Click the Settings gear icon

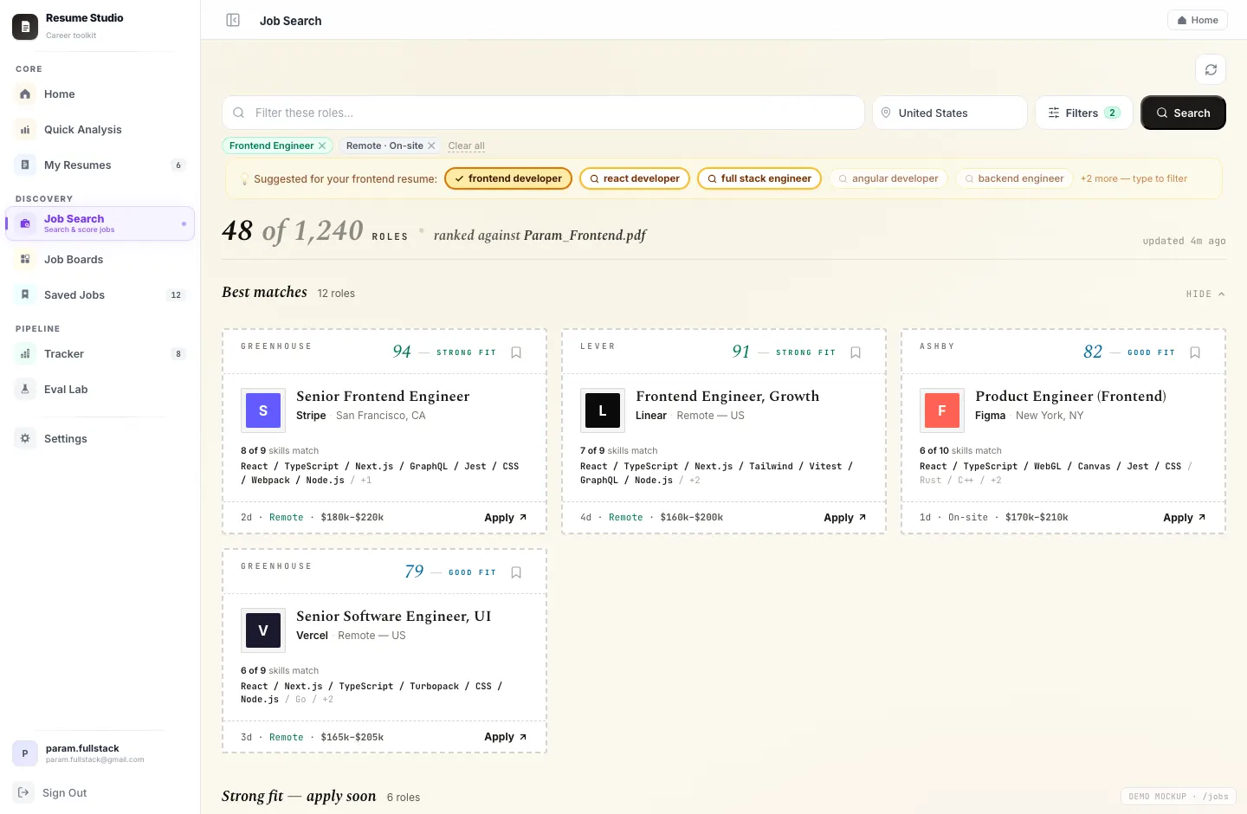click(25, 438)
